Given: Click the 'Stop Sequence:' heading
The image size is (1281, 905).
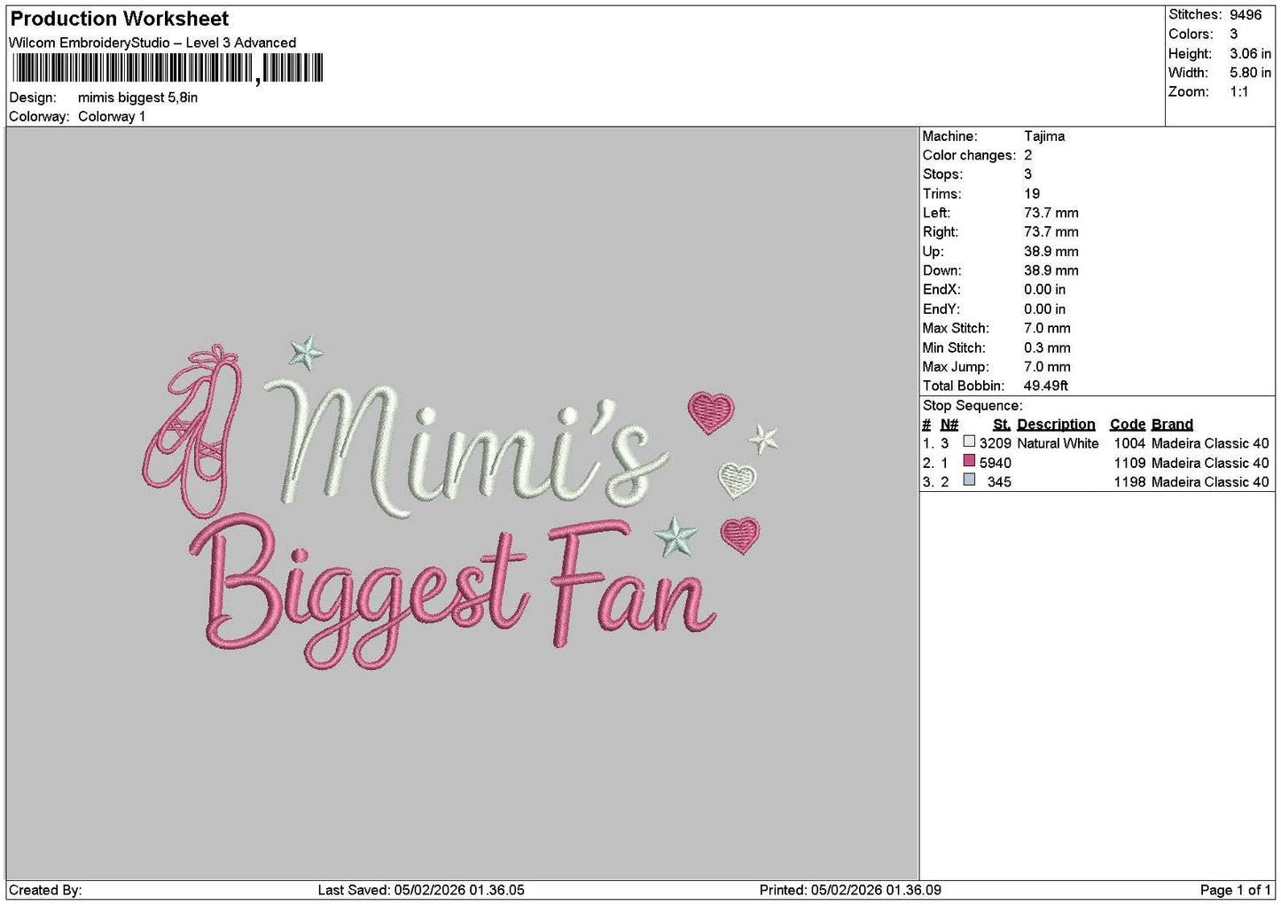Looking at the screenshot, I should coord(972,406).
